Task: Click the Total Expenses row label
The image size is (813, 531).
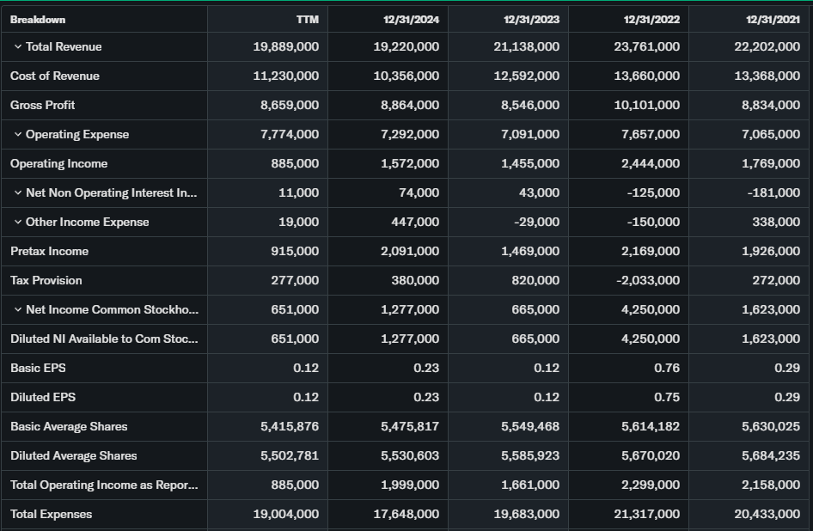Action: tap(51, 515)
